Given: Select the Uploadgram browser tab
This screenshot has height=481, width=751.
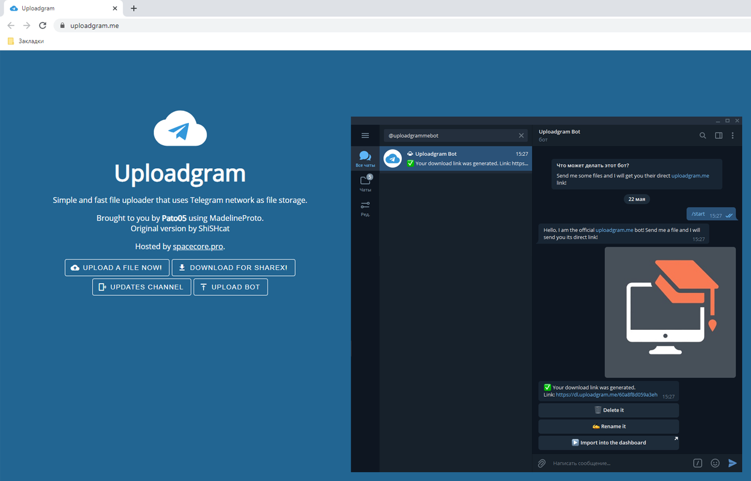Looking at the screenshot, I should click(63, 9).
